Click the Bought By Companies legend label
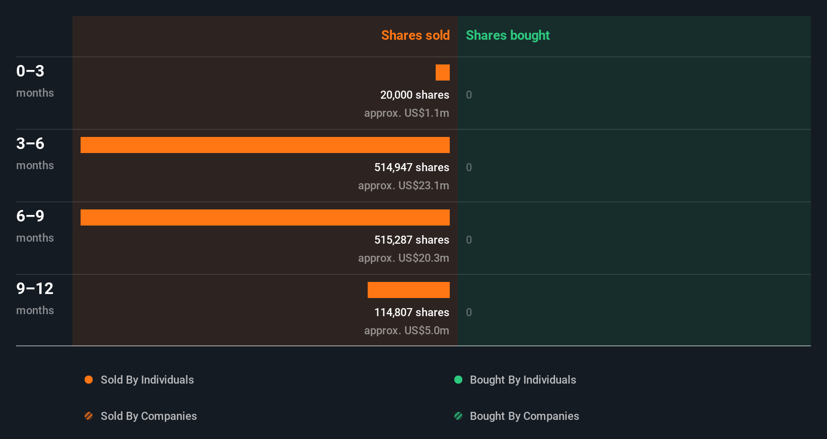This screenshot has width=827, height=439. coord(524,416)
